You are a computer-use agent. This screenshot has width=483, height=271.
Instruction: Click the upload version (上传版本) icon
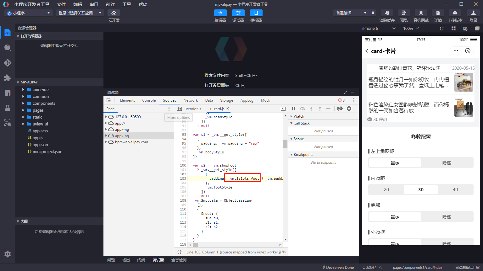coord(455,13)
